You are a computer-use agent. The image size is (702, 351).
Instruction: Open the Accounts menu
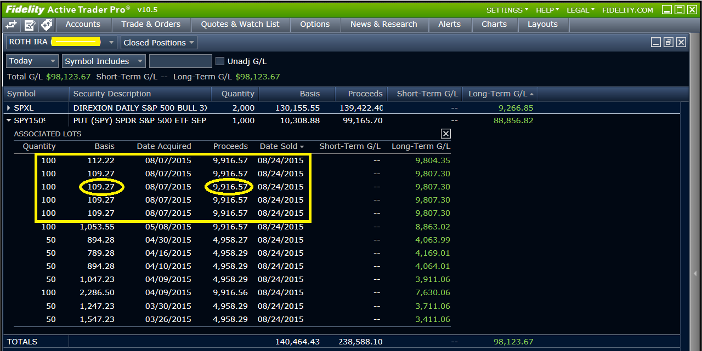coord(83,25)
